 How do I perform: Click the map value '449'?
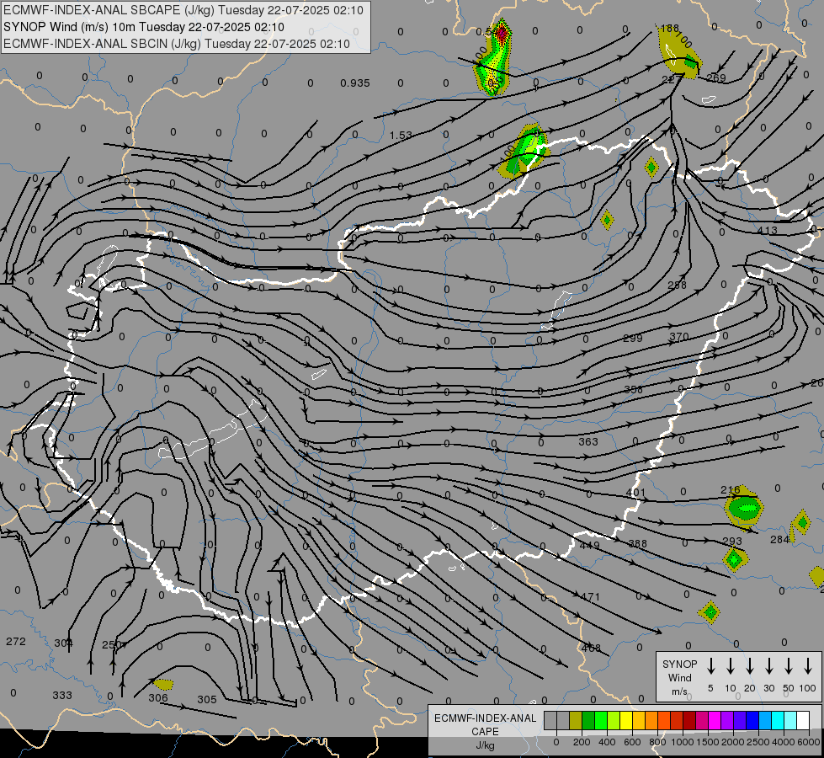click(590, 545)
